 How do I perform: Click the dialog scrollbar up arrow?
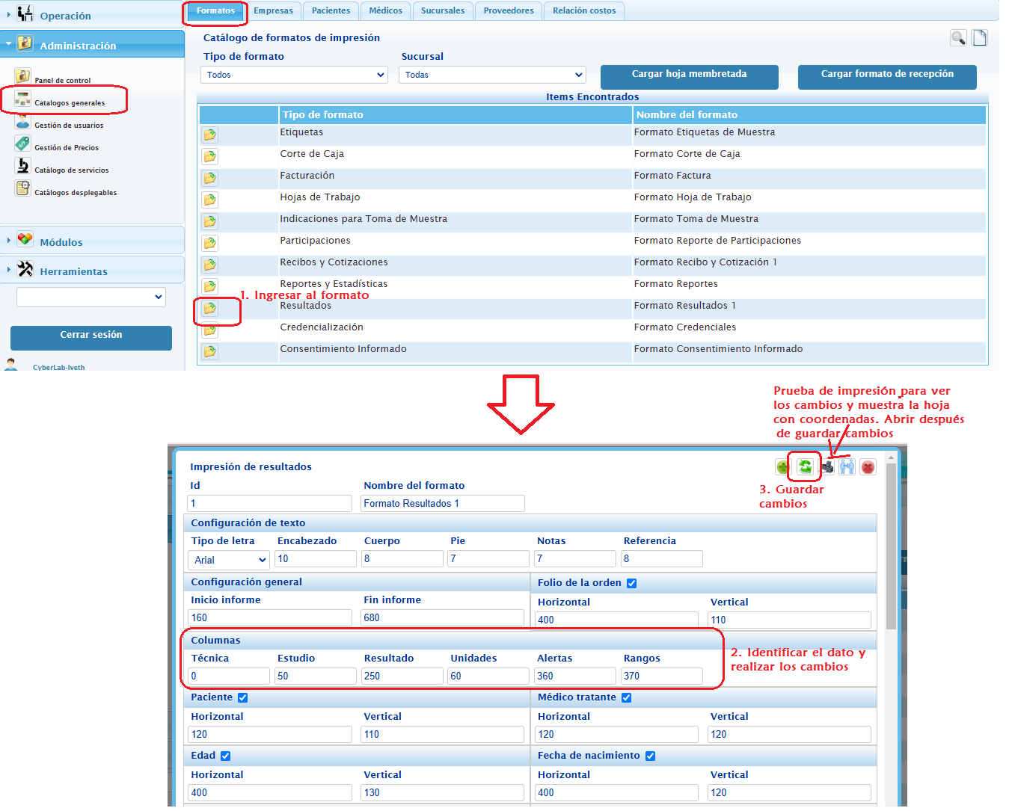[x=891, y=456]
